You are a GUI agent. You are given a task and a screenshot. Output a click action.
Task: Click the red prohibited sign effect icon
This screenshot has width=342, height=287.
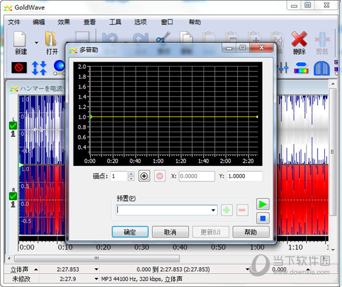[19, 67]
